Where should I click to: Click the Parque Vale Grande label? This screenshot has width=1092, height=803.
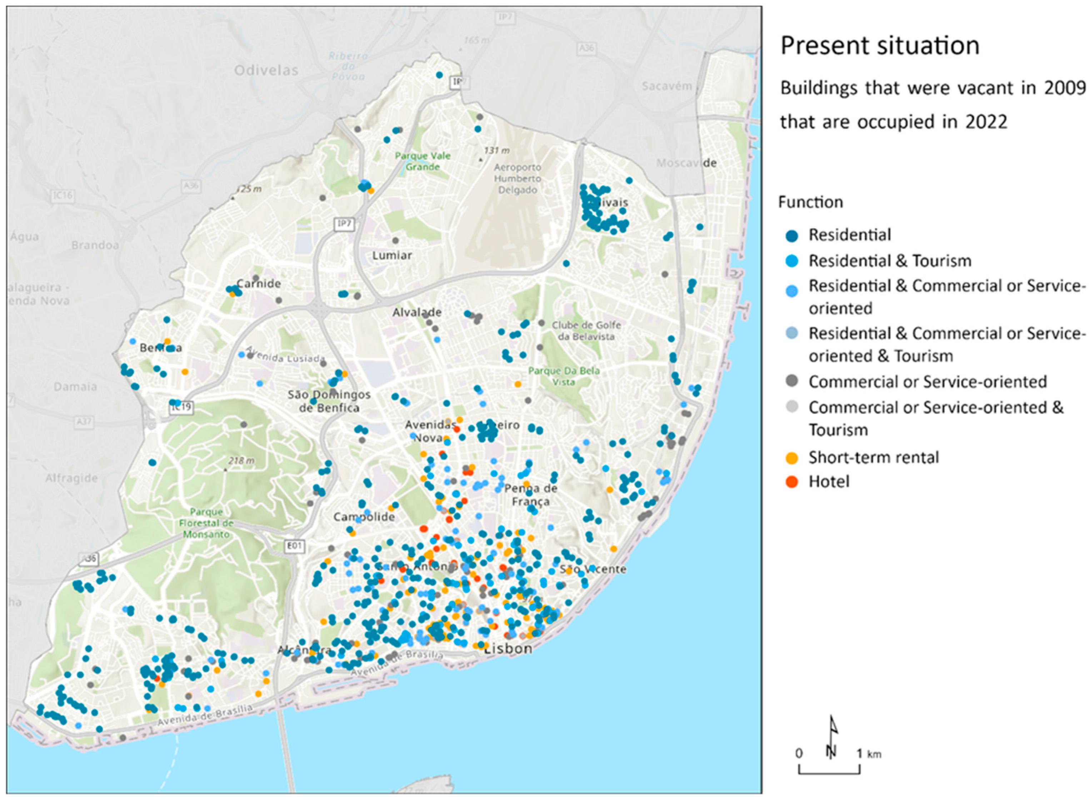(x=423, y=161)
